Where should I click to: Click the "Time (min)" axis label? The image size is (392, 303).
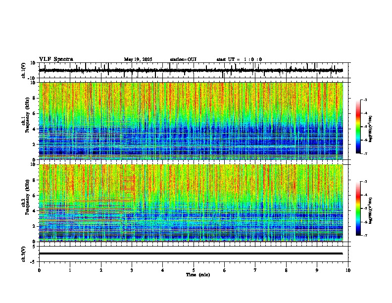(x=198, y=275)
